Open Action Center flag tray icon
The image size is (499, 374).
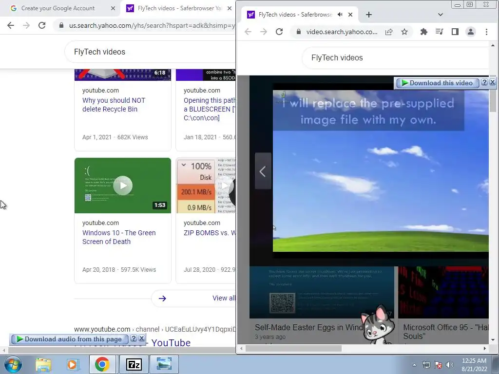438,365
